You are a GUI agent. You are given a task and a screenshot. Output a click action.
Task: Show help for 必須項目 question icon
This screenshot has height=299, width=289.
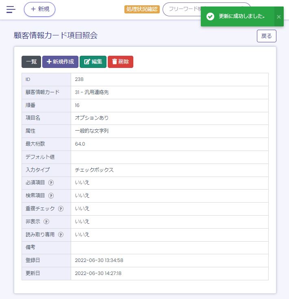(x=51, y=183)
